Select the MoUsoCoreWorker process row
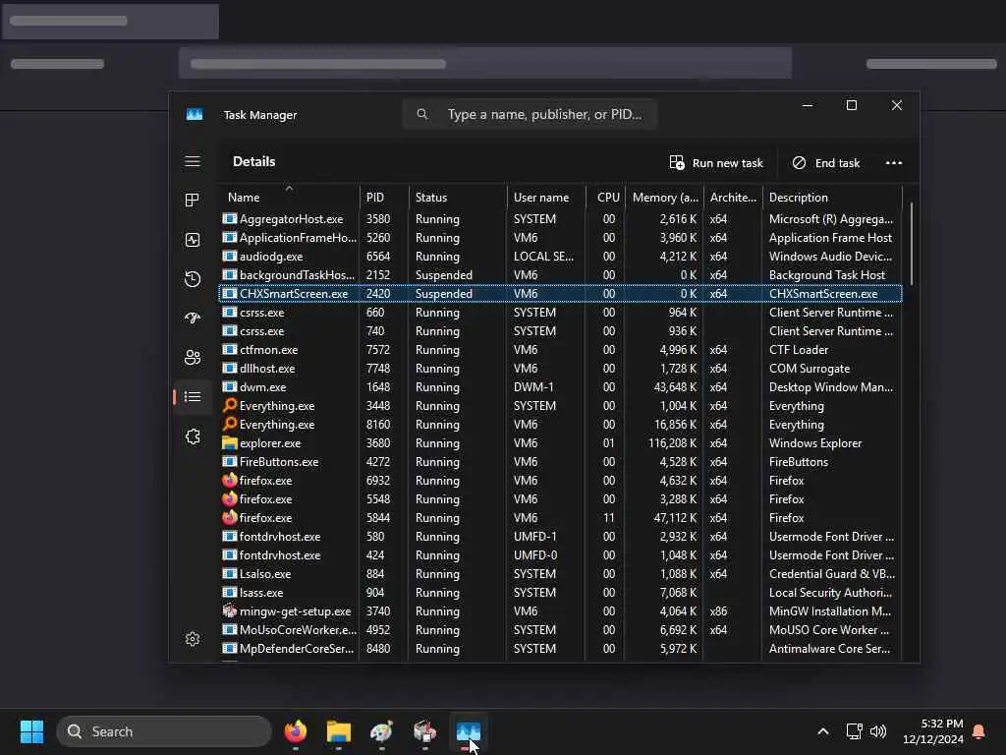The width and height of the screenshot is (1006, 755). click(561, 629)
